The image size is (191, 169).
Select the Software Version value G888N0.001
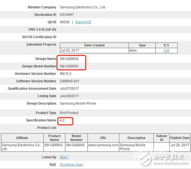[69, 81]
